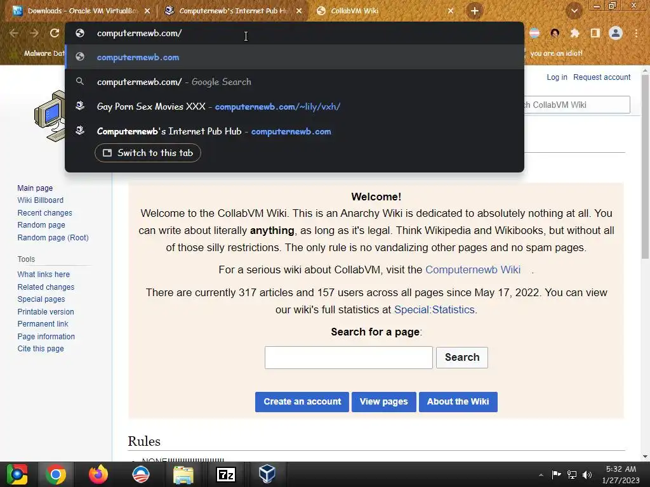Open the tab search dropdown arrow

pyautogui.click(x=574, y=11)
